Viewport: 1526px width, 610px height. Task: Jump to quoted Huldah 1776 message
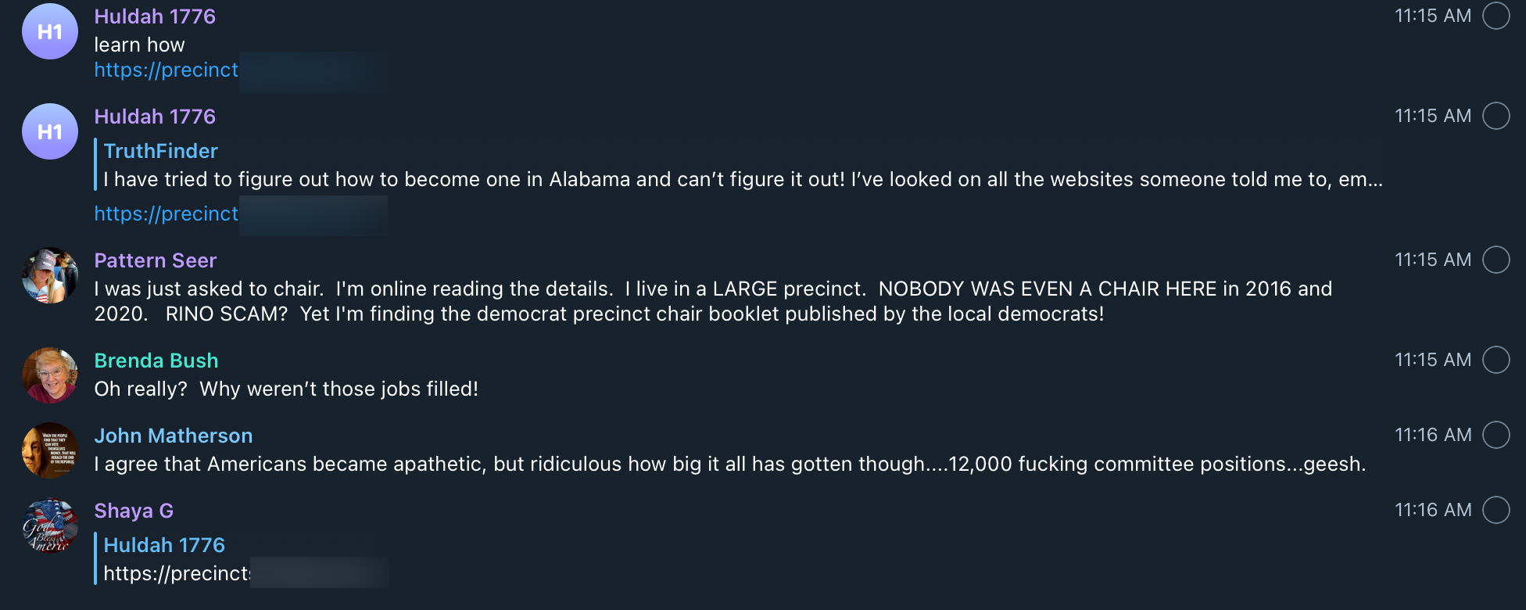click(235, 560)
